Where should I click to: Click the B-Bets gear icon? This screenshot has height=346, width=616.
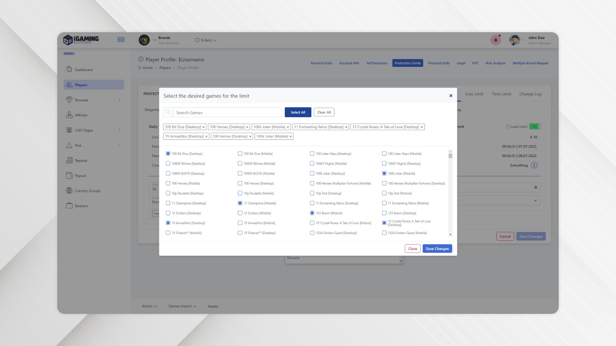tap(197, 40)
